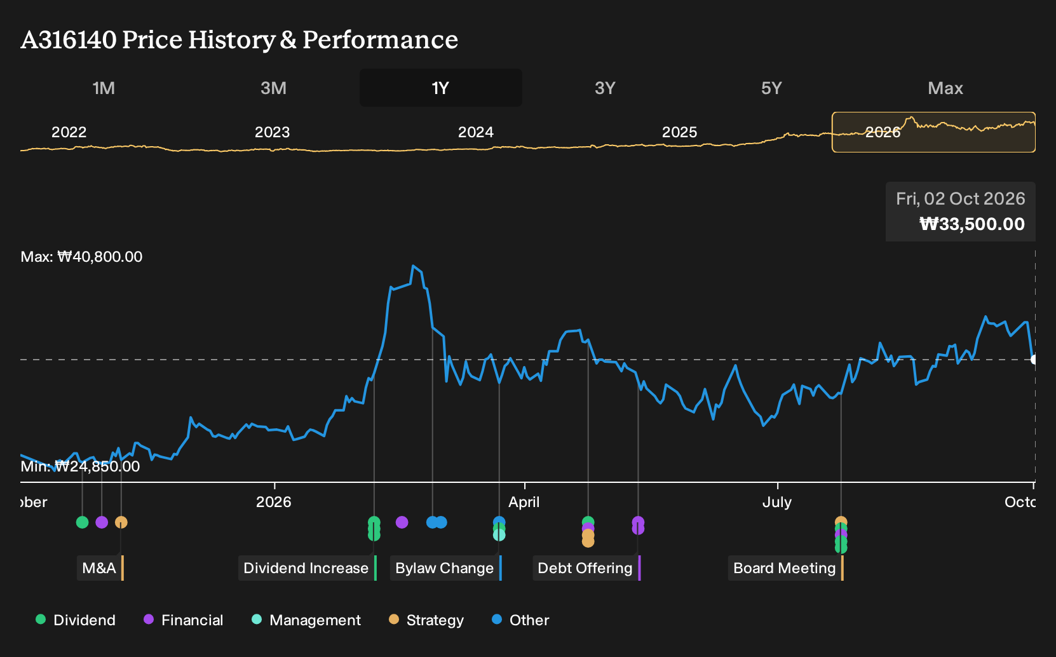The width and height of the screenshot is (1056, 657).
Task: Select the 5Y range tab
Action: [x=771, y=88]
